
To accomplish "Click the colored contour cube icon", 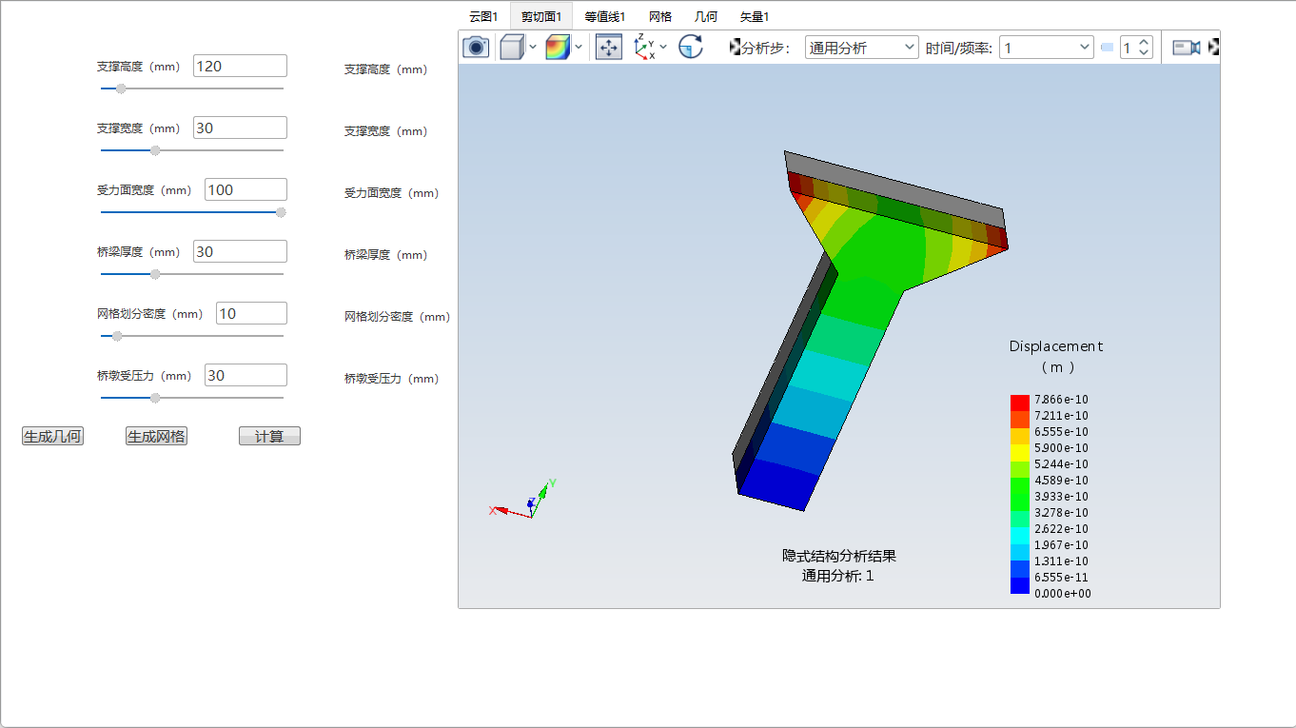I will (x=558, y=47).
